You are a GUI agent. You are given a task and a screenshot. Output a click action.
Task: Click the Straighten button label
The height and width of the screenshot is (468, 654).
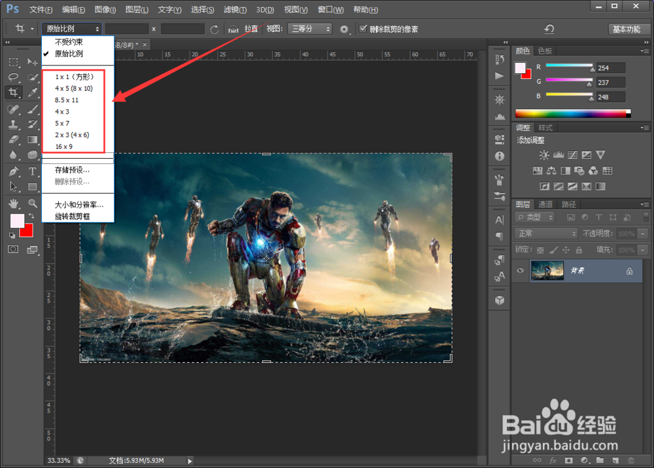(x=251, y=29)
